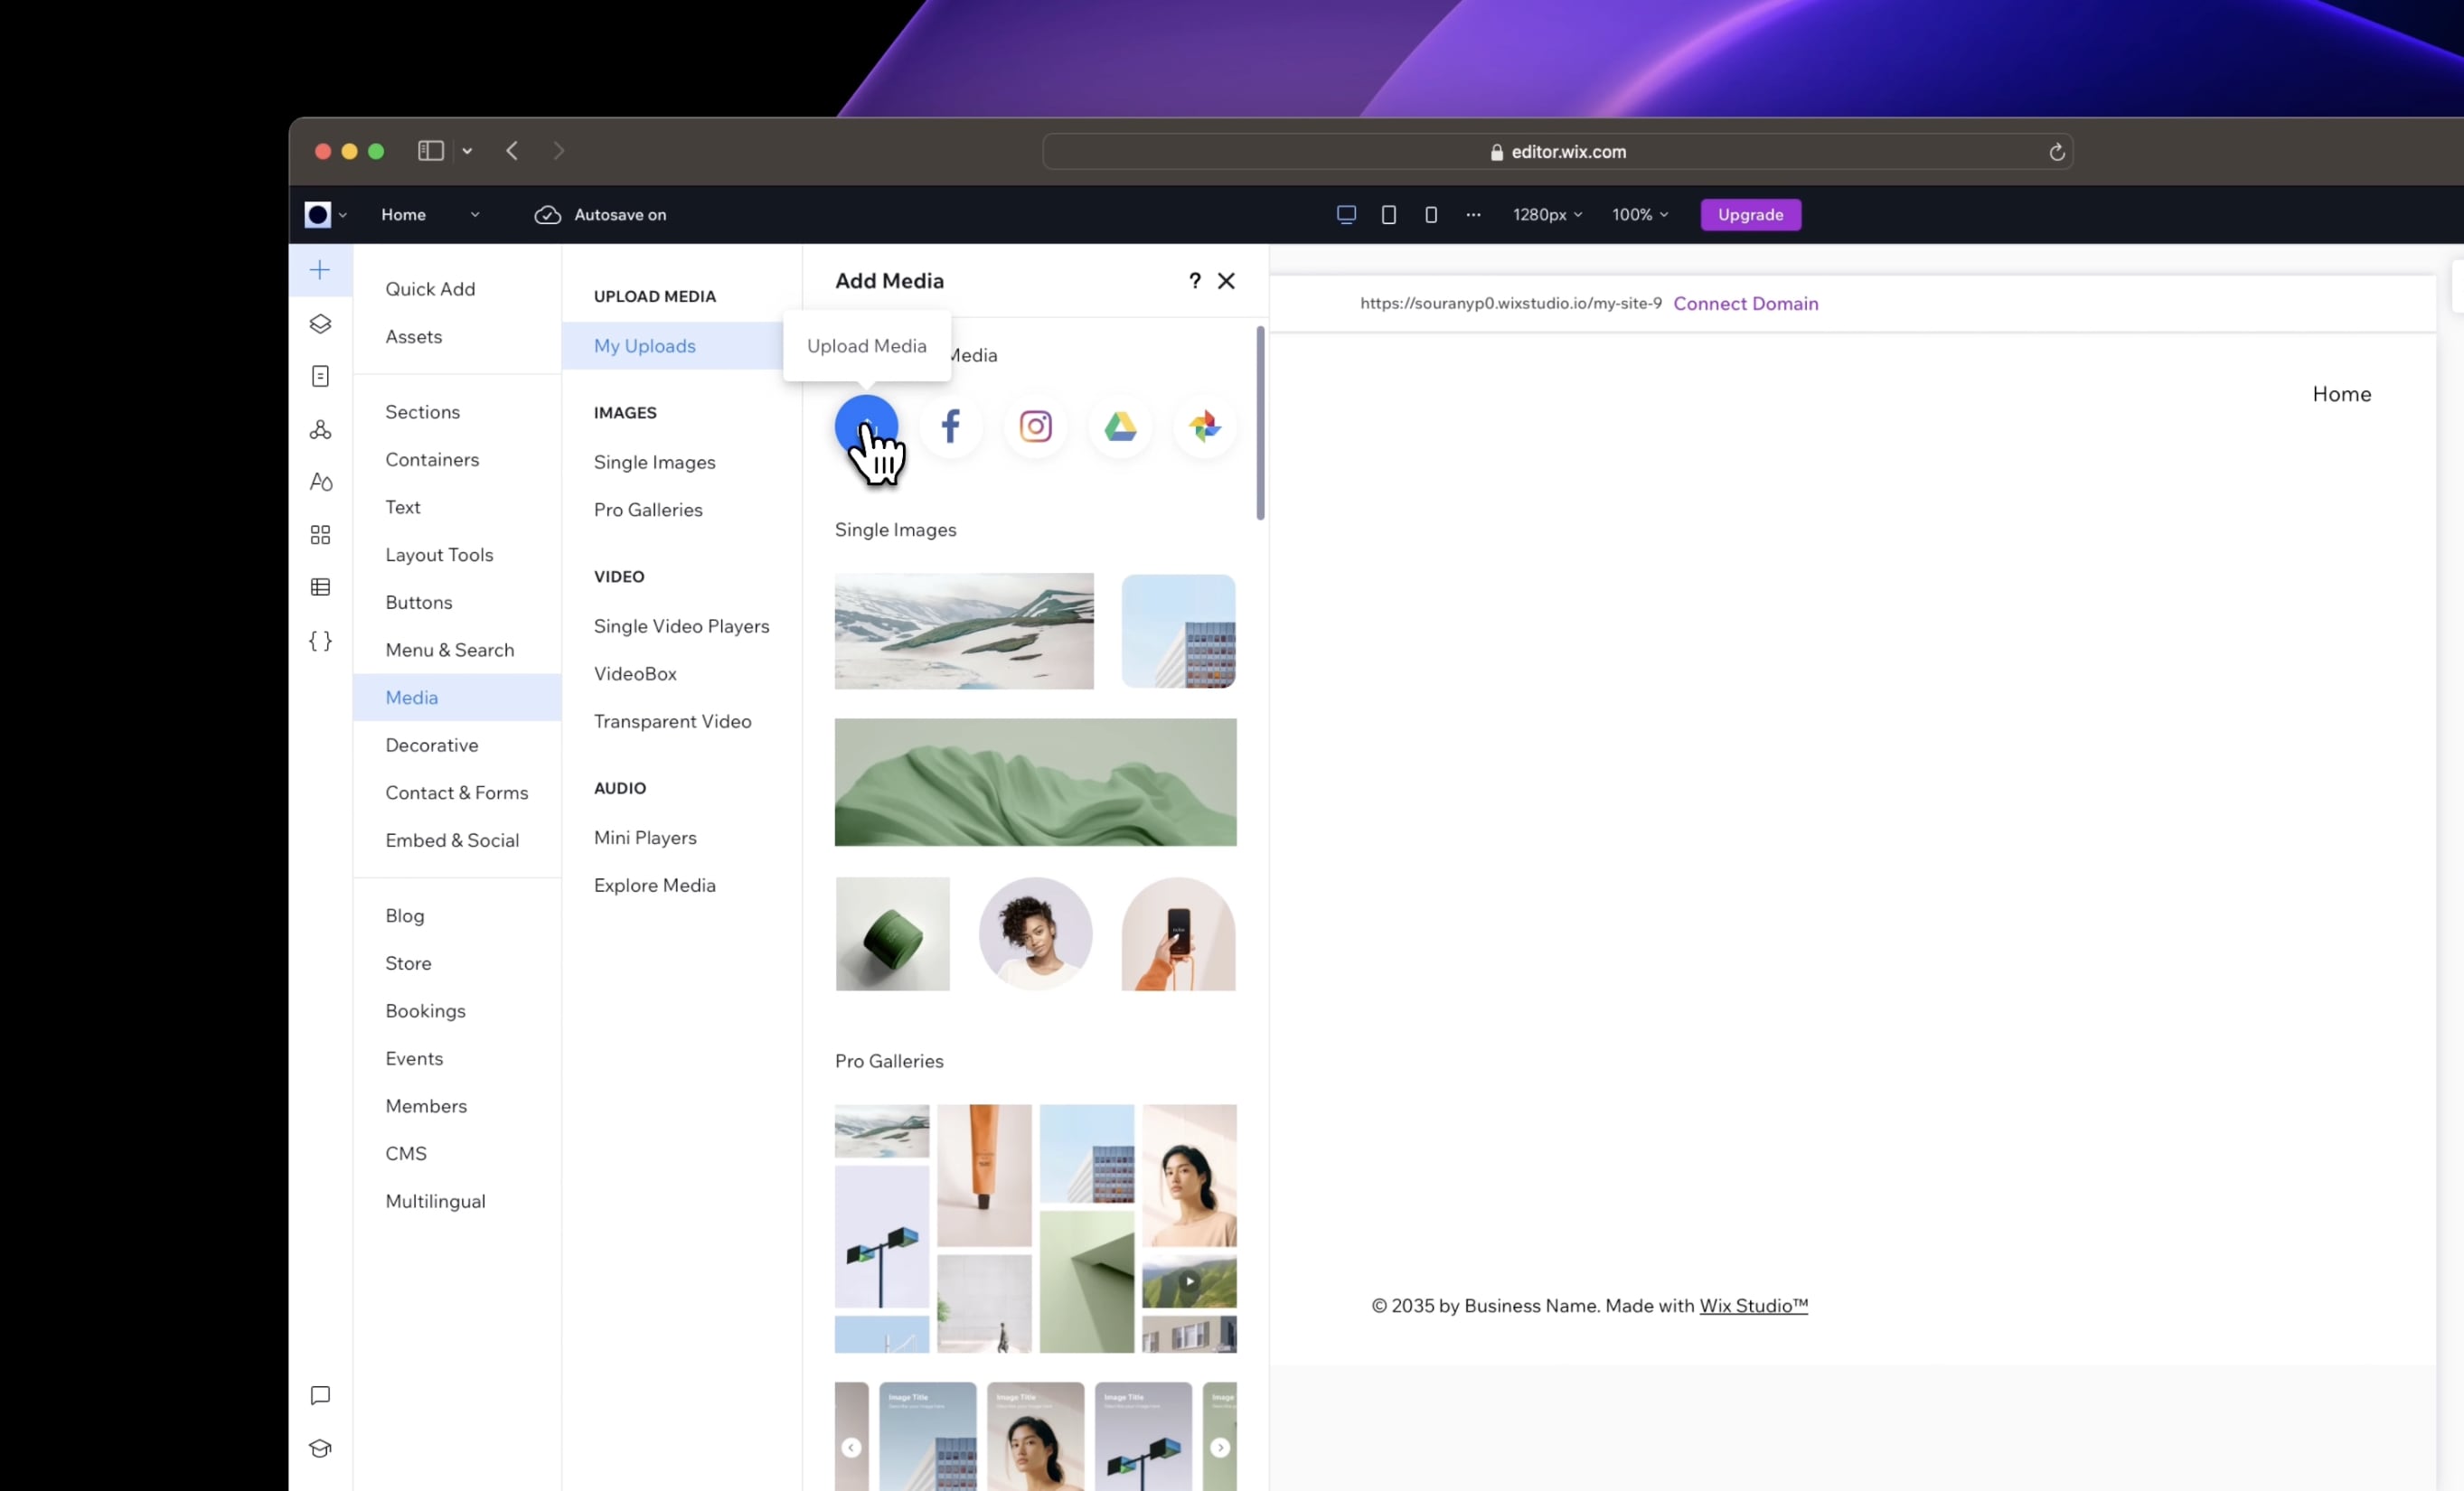Click the Wix Studio footer link

(x=1754, y=1306)
